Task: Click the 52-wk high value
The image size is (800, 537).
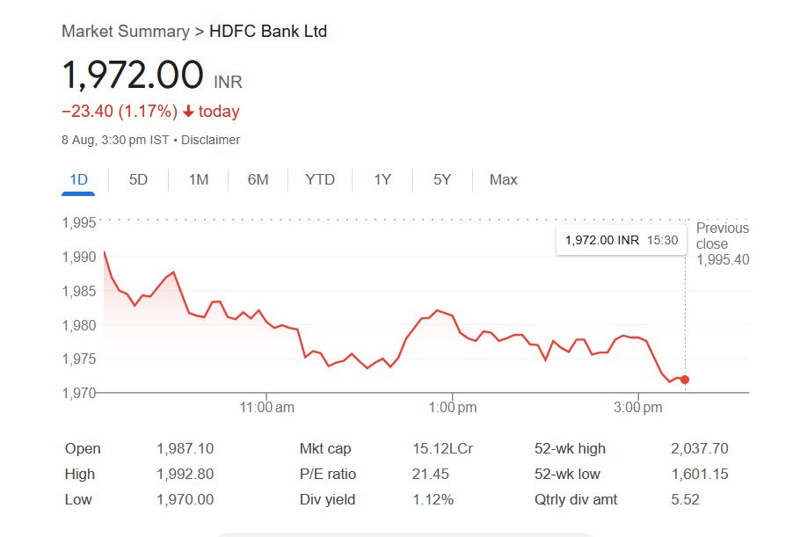Action: click(699, 448)
